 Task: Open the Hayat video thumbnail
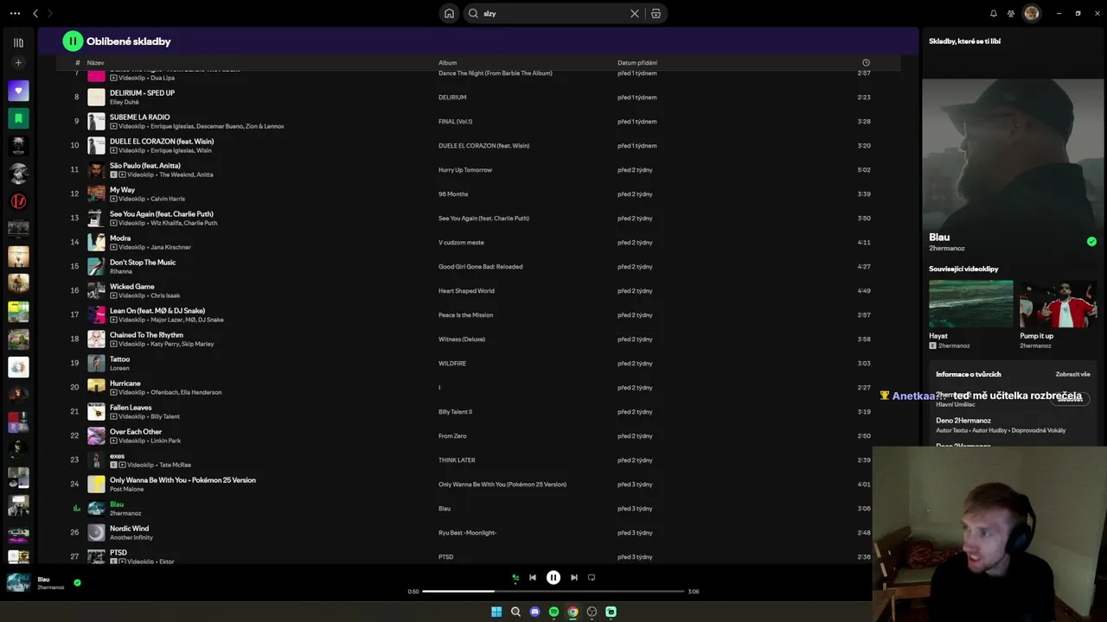[970, 304]
